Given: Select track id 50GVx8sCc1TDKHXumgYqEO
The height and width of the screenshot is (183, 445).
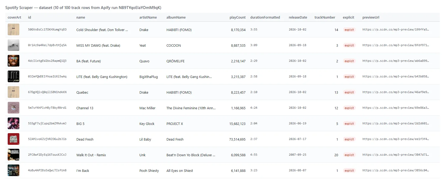Looking at the screenshot, I should 47,29.
